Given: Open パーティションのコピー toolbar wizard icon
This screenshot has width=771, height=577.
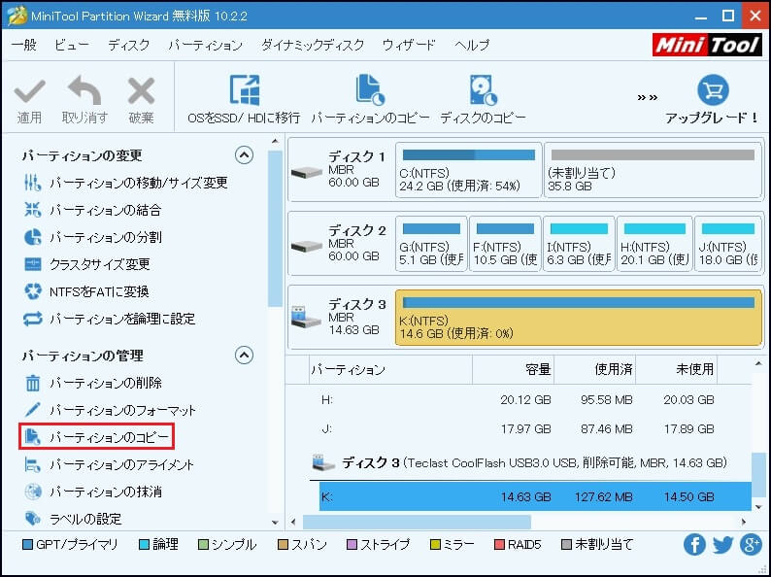Looking at the screenshot, I should click(370, 90).
